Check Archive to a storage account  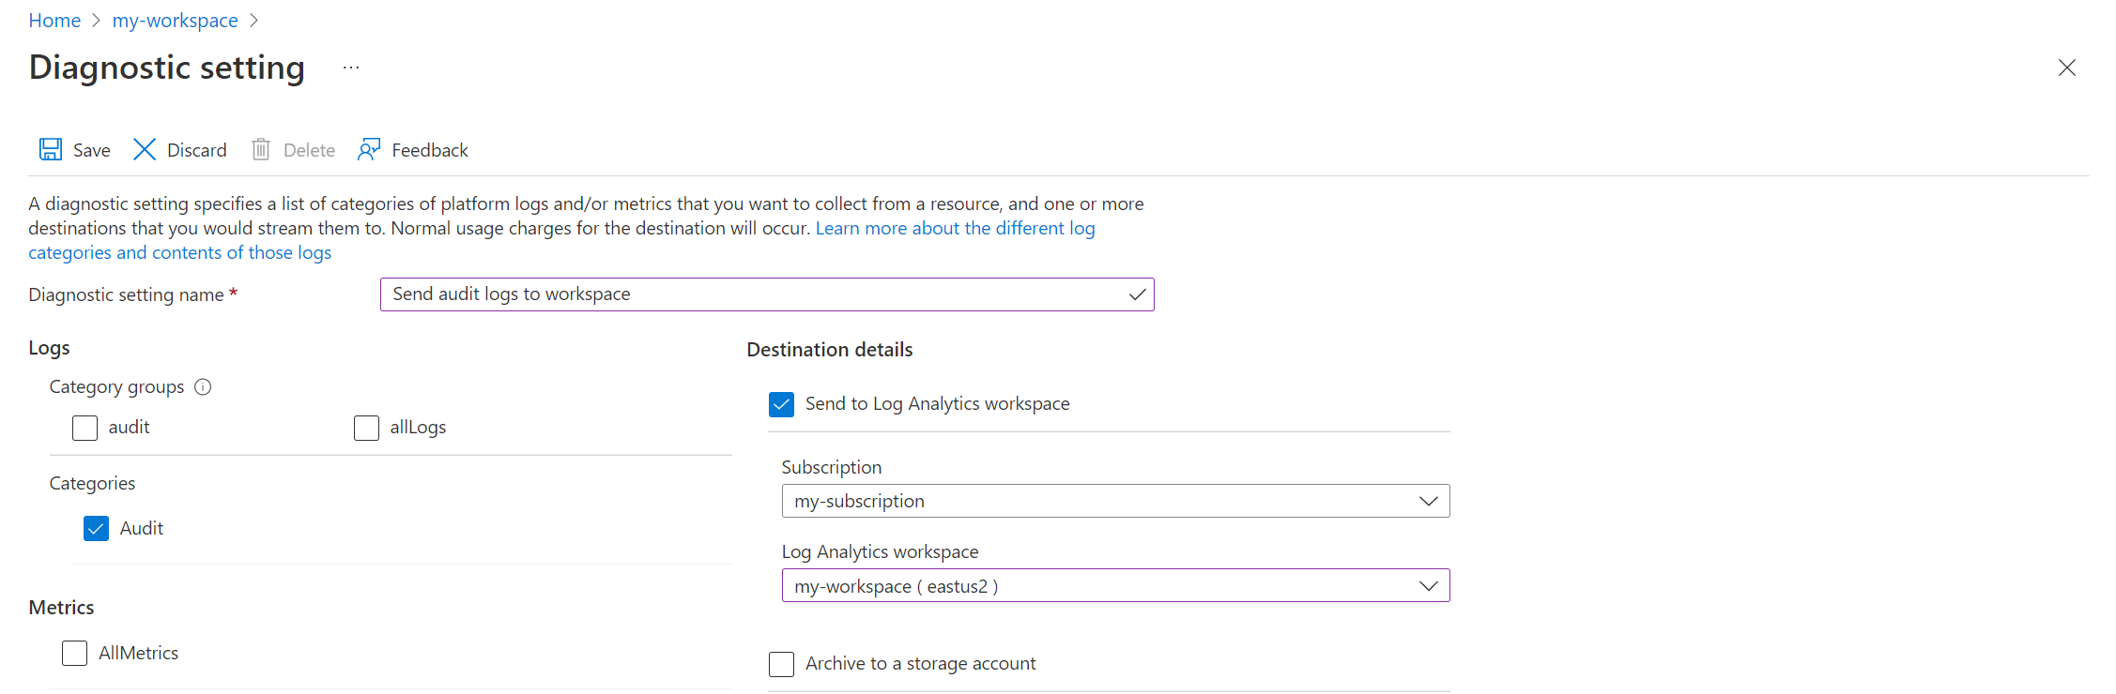click(781, 664)
